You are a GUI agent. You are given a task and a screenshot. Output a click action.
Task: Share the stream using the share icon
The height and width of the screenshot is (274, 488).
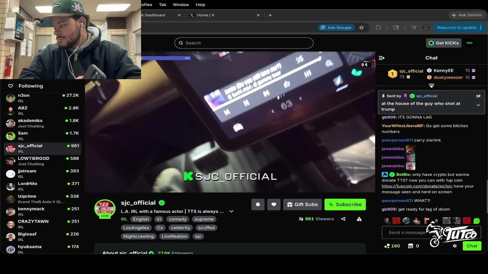coord(343,219)
